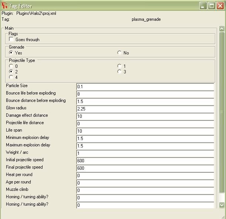This screenshot has height=219, width=226.
Task: Choose Projectile Type 0
Action: [11, 66]
